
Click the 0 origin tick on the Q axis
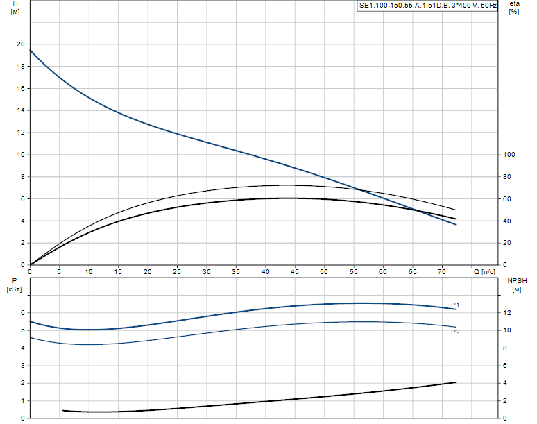[x=30, y=271]
